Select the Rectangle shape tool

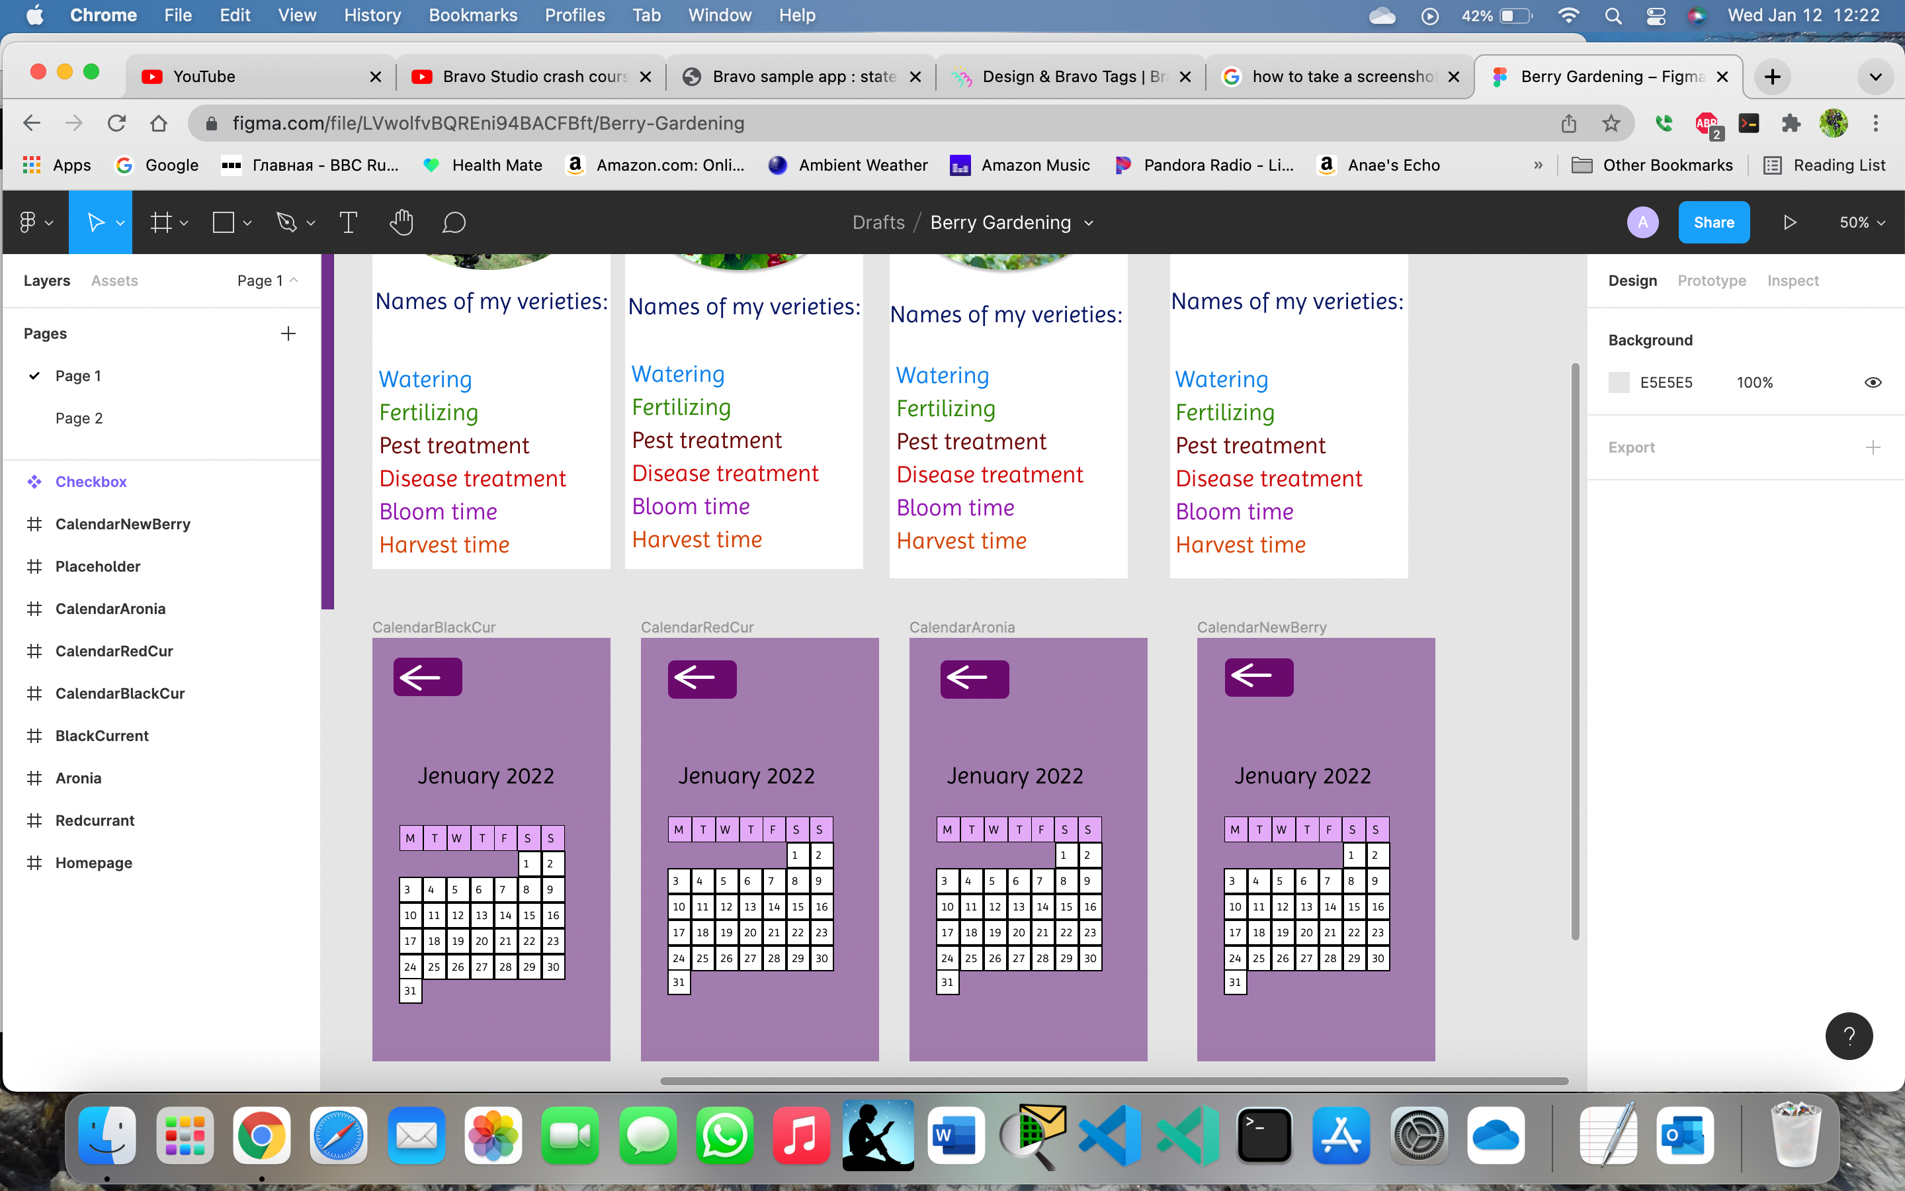pos(224,223)
